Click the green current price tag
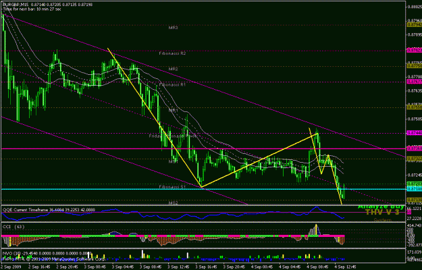The width and height of the screenshot is (422, 270). click(414, 184)
